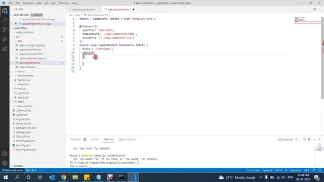324x182 pixels.
Task: Open Source Control view
Action: point(5,29)
